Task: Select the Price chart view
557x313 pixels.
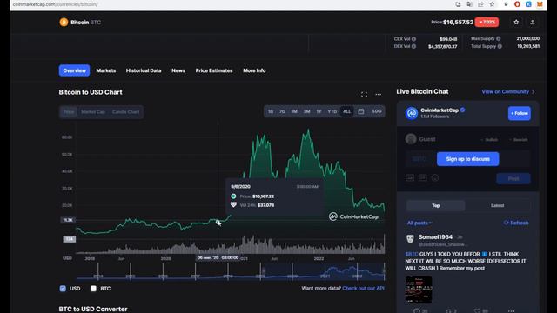Action: [x=69, y=112]
